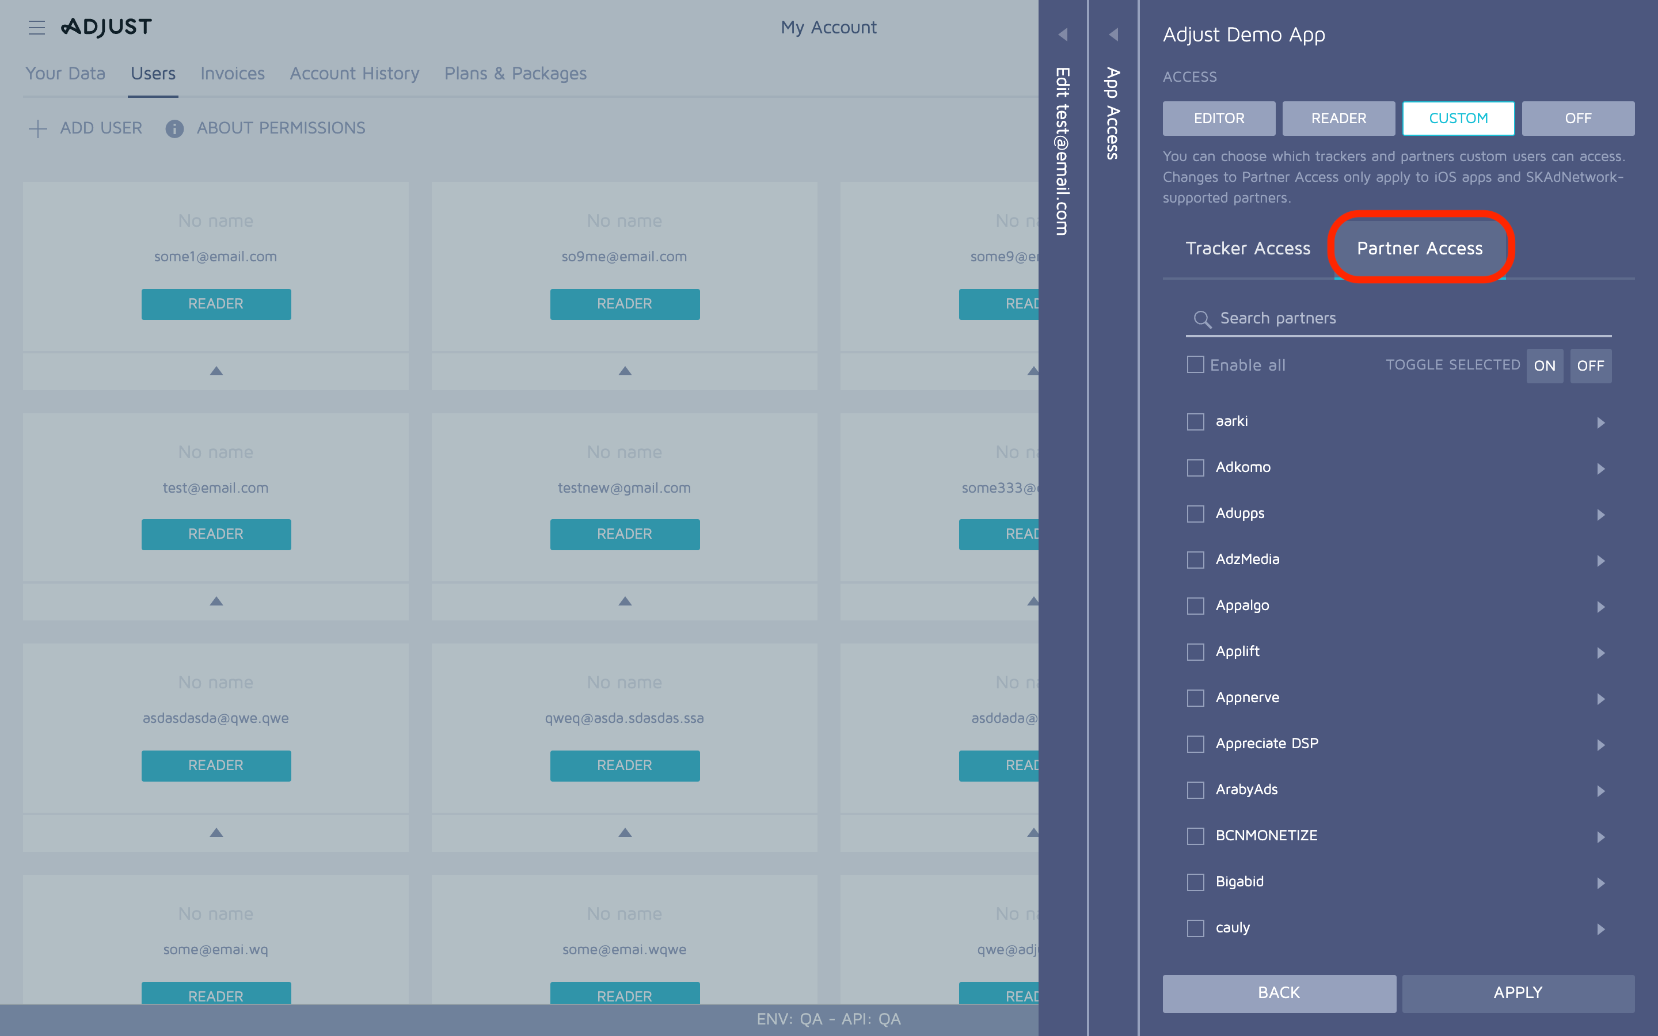Viewport: 1658px width, 1036px height.
Task: Click the collapse triangle on testnew@gmail.com card
Action: 624,601
